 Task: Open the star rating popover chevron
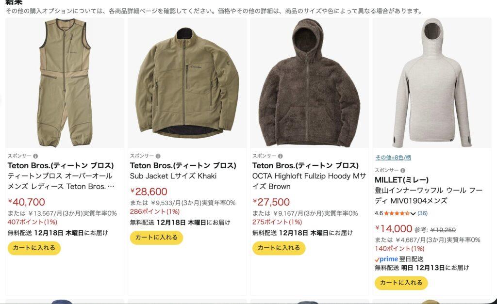pyautogui.click(x=413, y=213)
